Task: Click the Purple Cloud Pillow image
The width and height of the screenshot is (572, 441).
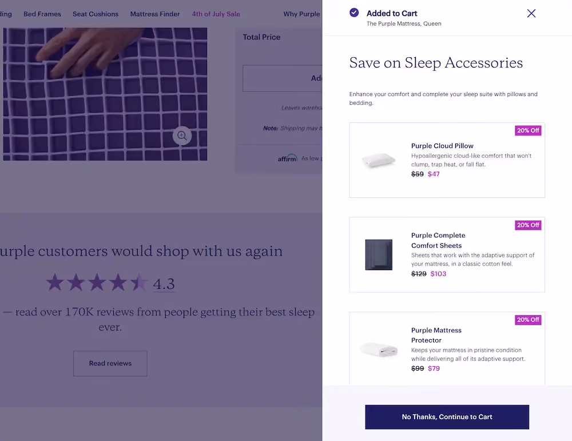Action: pos(379,160)
